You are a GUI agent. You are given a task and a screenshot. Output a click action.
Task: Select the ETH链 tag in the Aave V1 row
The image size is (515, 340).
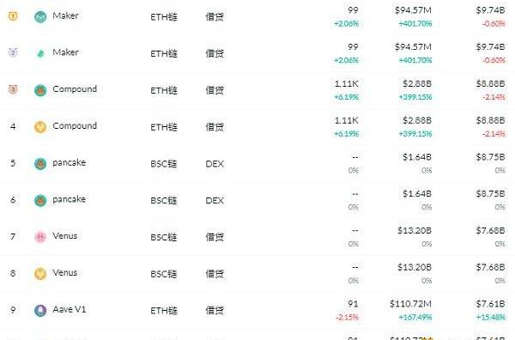pos(164,311)
